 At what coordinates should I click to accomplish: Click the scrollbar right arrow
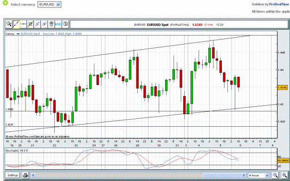coord(244,175)
